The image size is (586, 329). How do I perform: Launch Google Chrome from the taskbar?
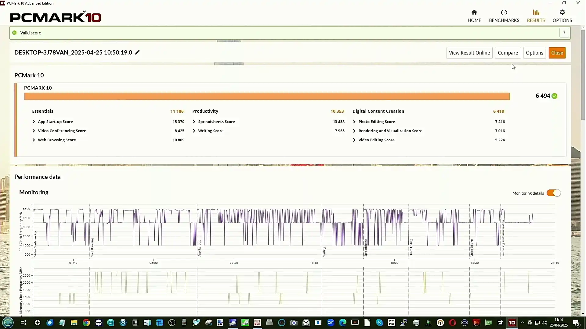86,323
